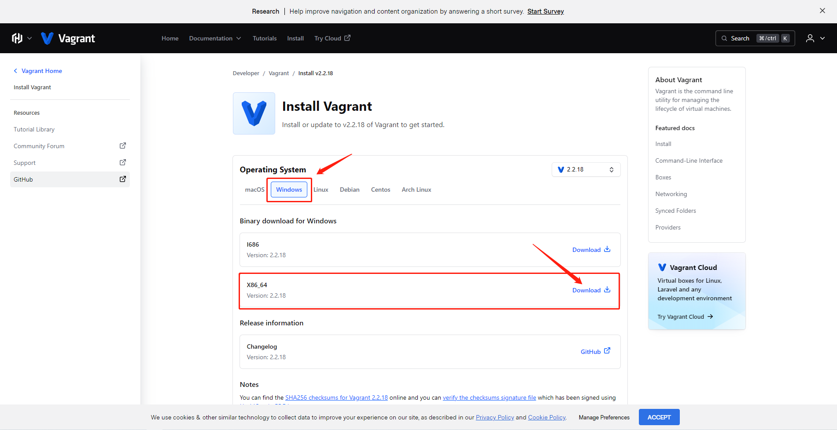The width and height of the screenshot is (837, 430).
Task: Click the Vagrant logo in the header
Action: point(68,38)
